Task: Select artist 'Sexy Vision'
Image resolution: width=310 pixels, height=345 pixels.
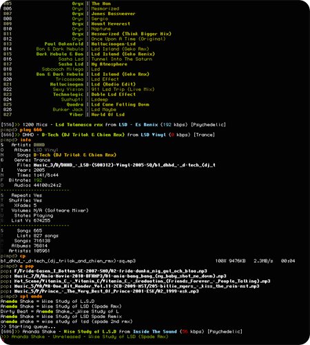Action: click(x=68, y=90)
